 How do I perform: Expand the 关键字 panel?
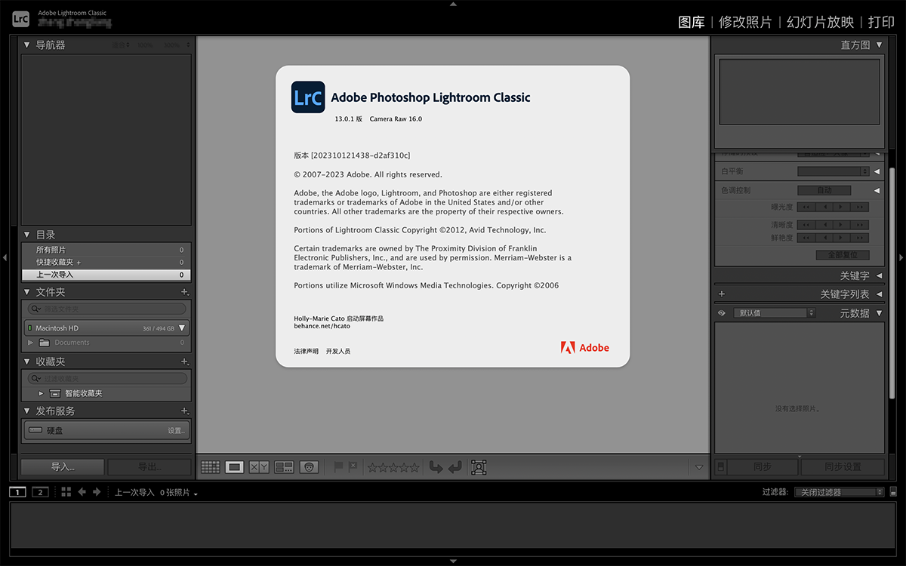tap(879, 275)
